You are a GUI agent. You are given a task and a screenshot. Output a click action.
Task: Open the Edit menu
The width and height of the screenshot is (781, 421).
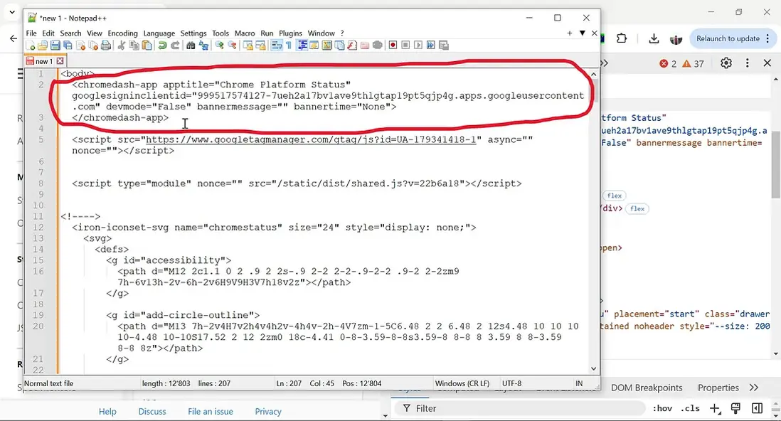pos(48,33)
